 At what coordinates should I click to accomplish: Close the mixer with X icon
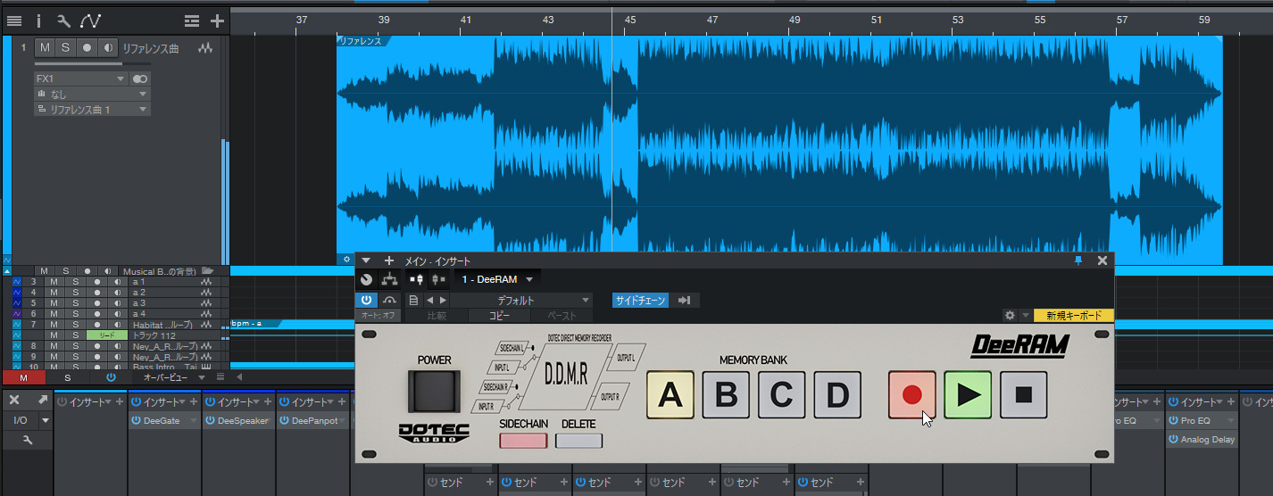(x=14, y=399)
